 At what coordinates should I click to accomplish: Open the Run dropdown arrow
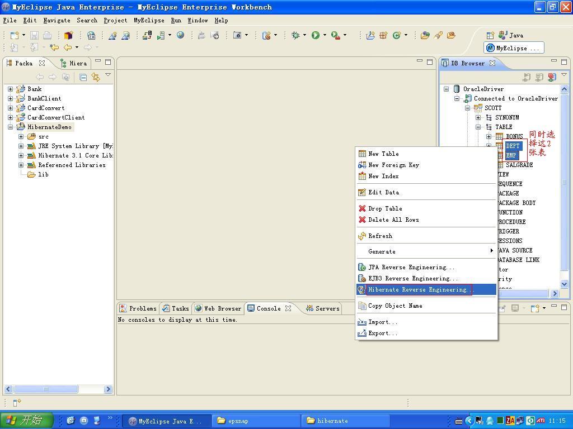[325, 35]
